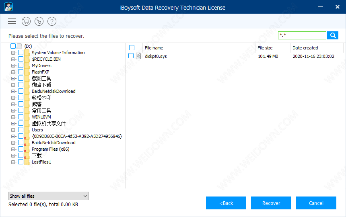Viewport: 346px width, 217px height.
Task: Click the WIN10VM folder icon
Action: [x=27, y=117]
